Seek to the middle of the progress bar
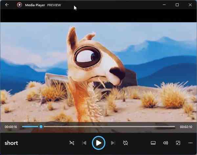The image size is (197, 155). 98,127
